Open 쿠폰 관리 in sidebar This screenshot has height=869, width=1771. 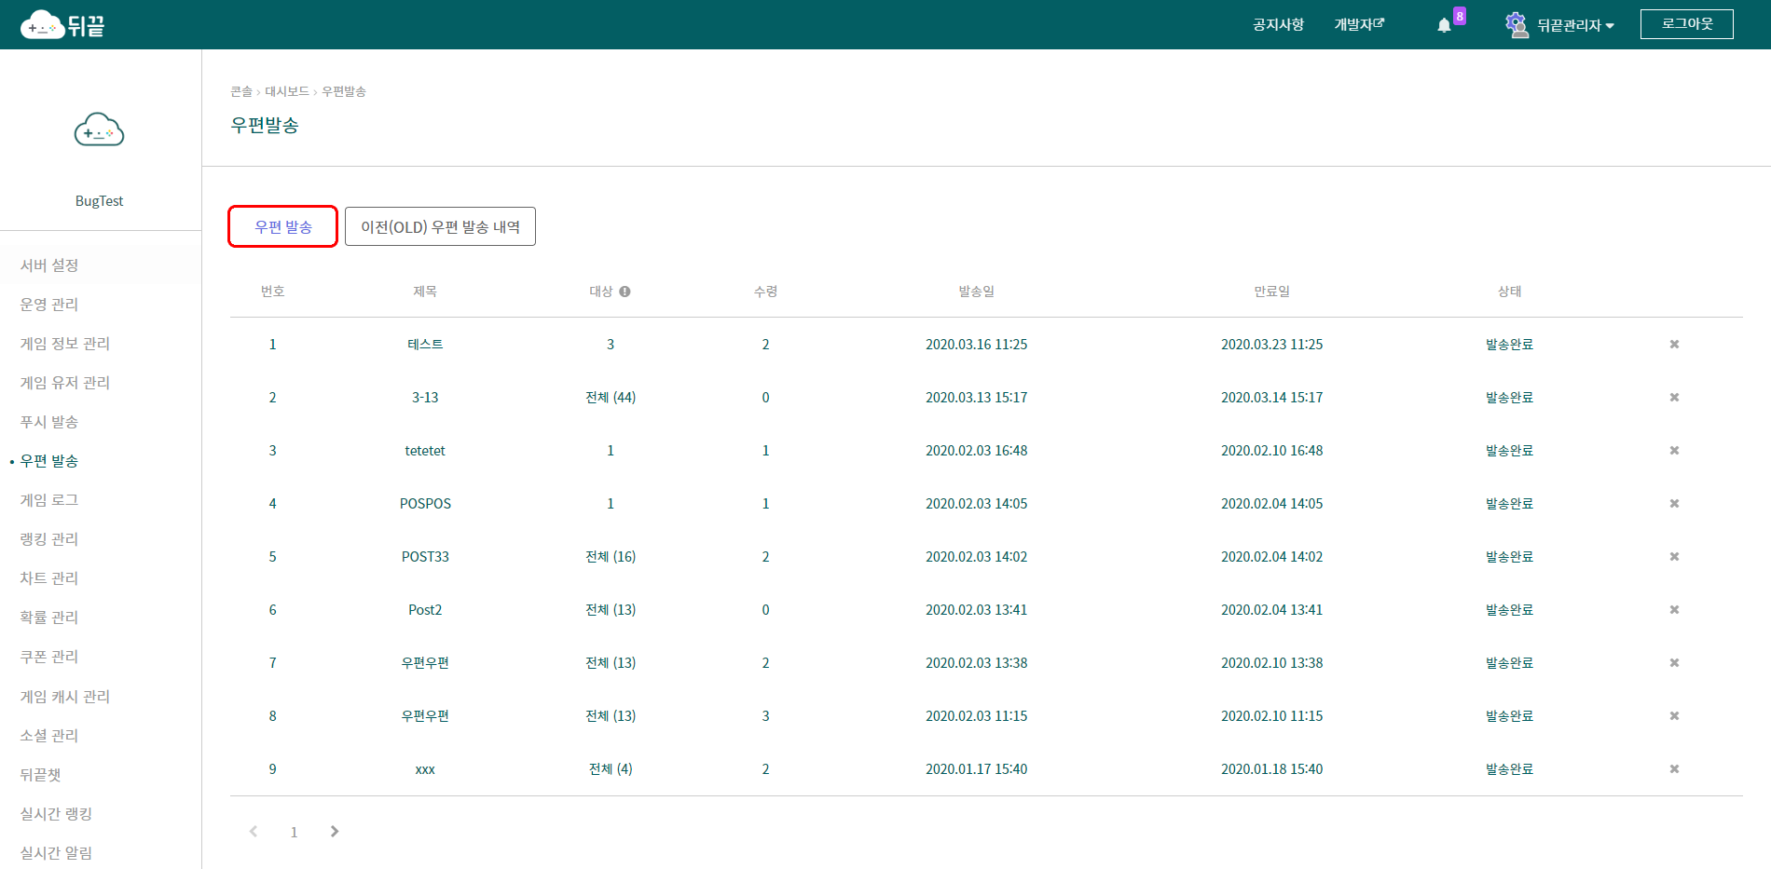click(49, 657)
